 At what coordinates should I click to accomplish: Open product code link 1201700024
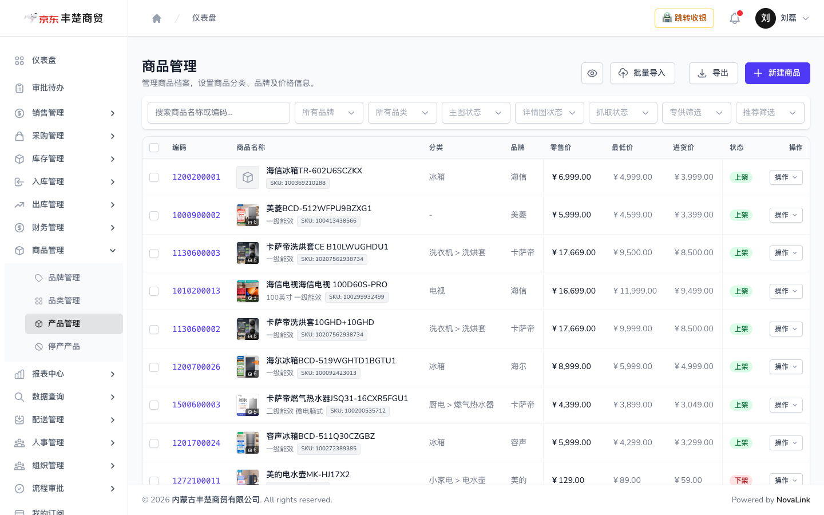coord(196,443)
